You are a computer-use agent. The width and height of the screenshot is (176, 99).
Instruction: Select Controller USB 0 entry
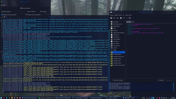(x=118, y=59)
